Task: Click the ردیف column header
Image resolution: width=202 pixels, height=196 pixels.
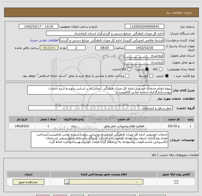Action: pyautogui.click(x=190, y=119)
